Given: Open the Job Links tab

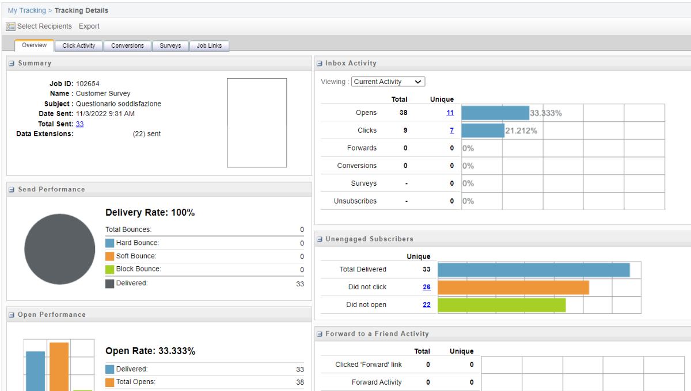Looking at the screenshot, I should point(209,46).
